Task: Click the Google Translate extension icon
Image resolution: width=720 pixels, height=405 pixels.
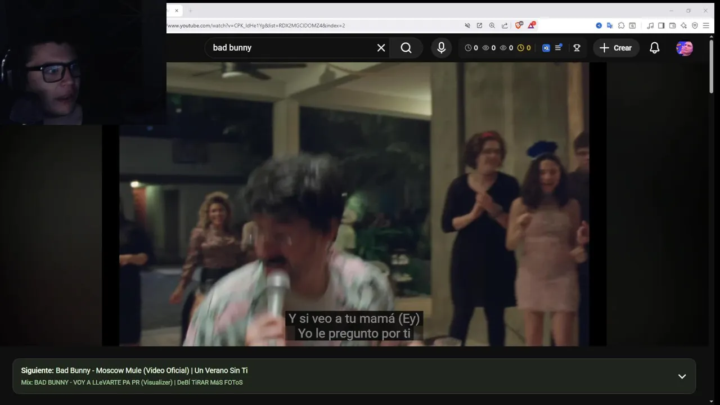Action: [610, 25]
